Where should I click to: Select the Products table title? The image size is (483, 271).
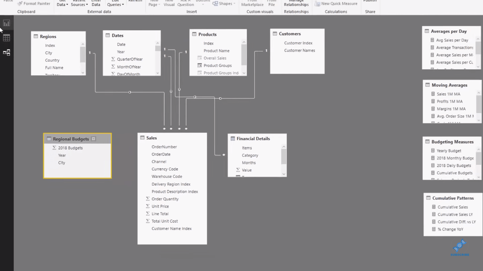pos(208,34)
